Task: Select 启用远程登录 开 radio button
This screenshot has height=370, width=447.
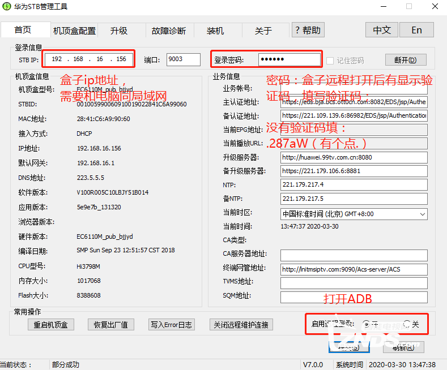Action: pyautogui.click(x=366, y=324)
